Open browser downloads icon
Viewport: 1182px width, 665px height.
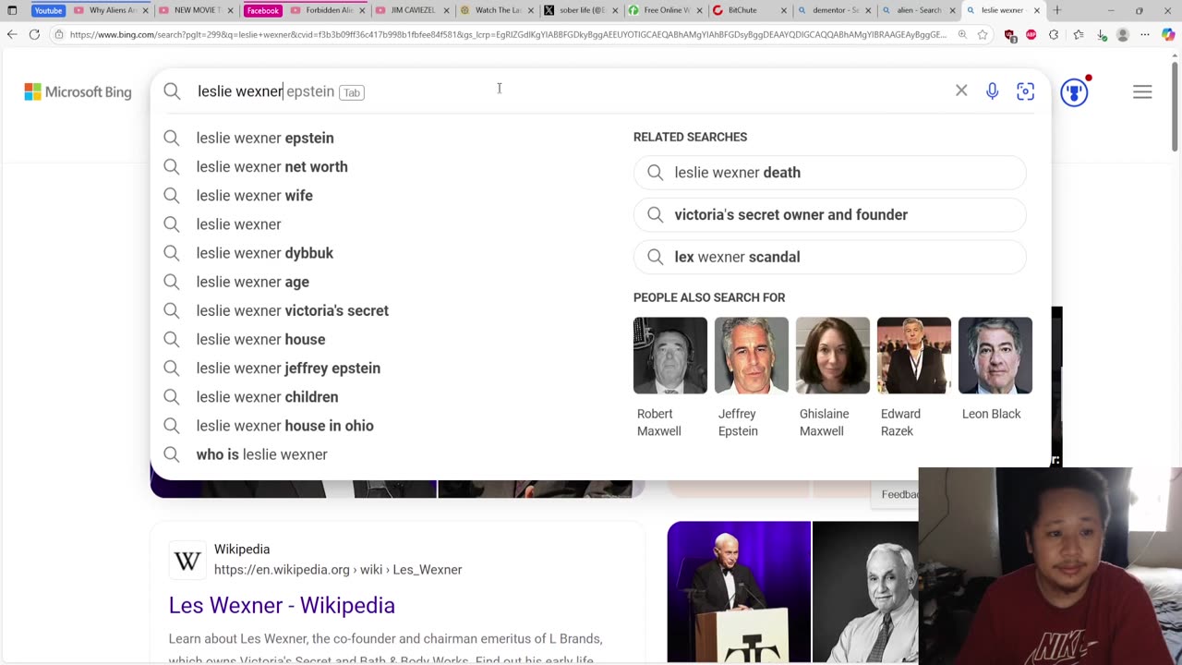click(1100, 34)
